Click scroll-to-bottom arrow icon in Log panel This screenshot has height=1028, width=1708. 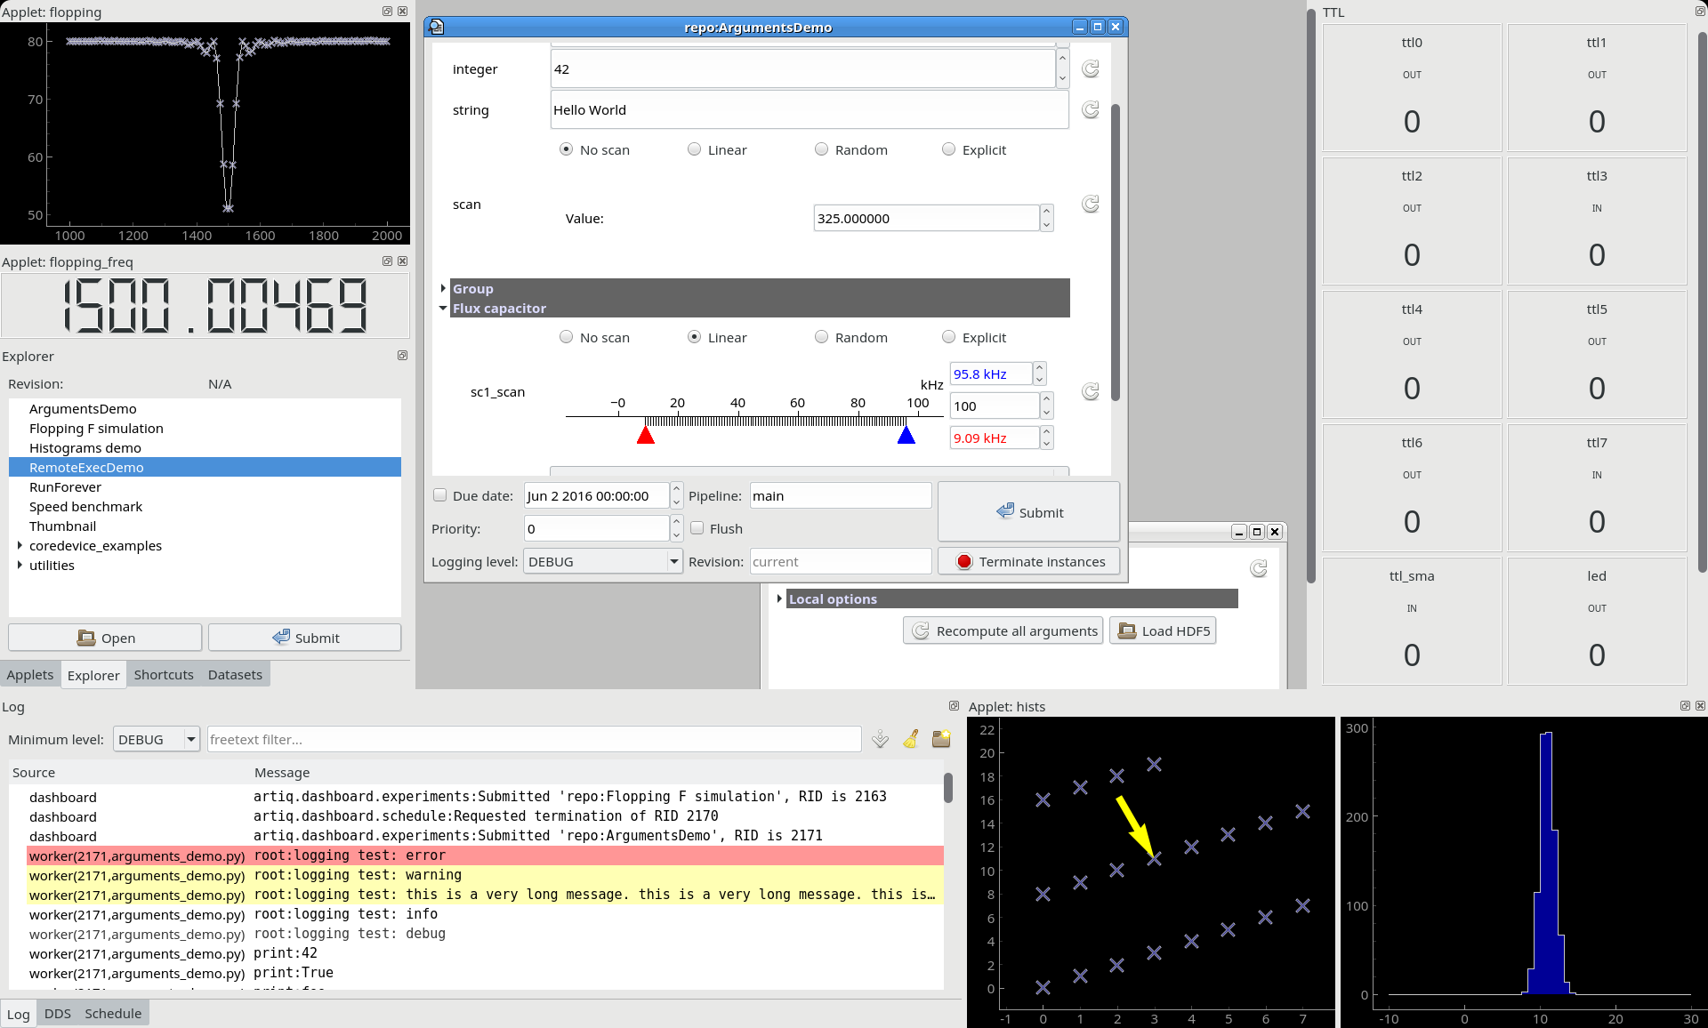click(x=880, y=739)
